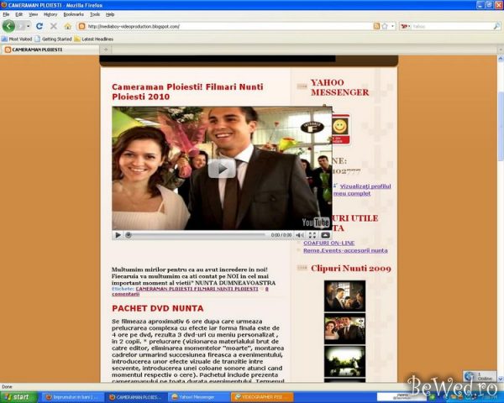Open Most Visited bookmarks folder
Image resolution: width=504 pixels, height=403 pixels.
coord(17,39)
